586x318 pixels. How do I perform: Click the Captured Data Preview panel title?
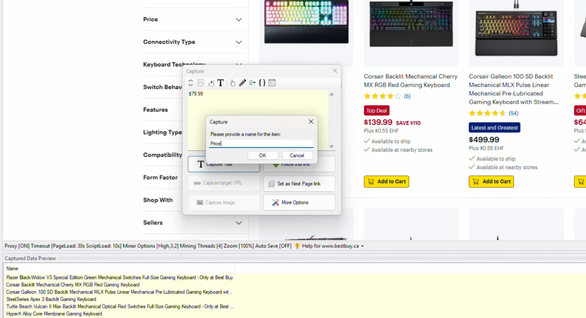click(30, 258)
